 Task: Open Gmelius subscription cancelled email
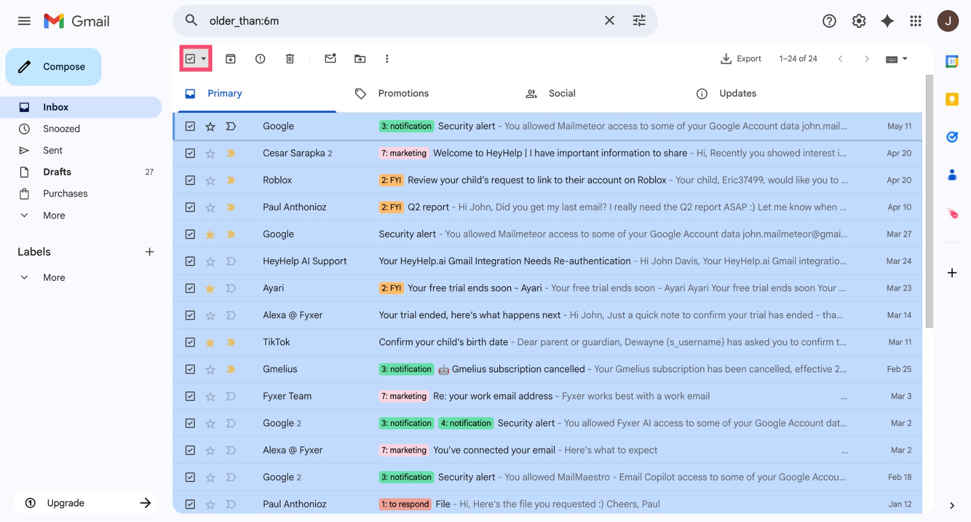coord(548,369)
